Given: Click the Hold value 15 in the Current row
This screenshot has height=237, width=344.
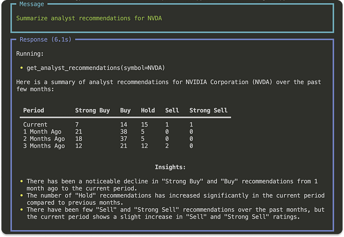Looking at the screenshot, I should point(145,125).
